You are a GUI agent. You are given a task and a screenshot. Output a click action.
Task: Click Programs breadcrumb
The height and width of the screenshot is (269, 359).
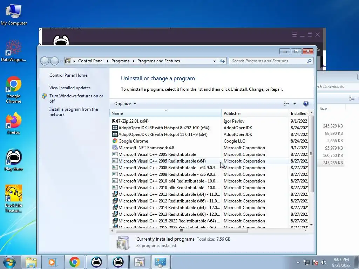pos(120,61)
